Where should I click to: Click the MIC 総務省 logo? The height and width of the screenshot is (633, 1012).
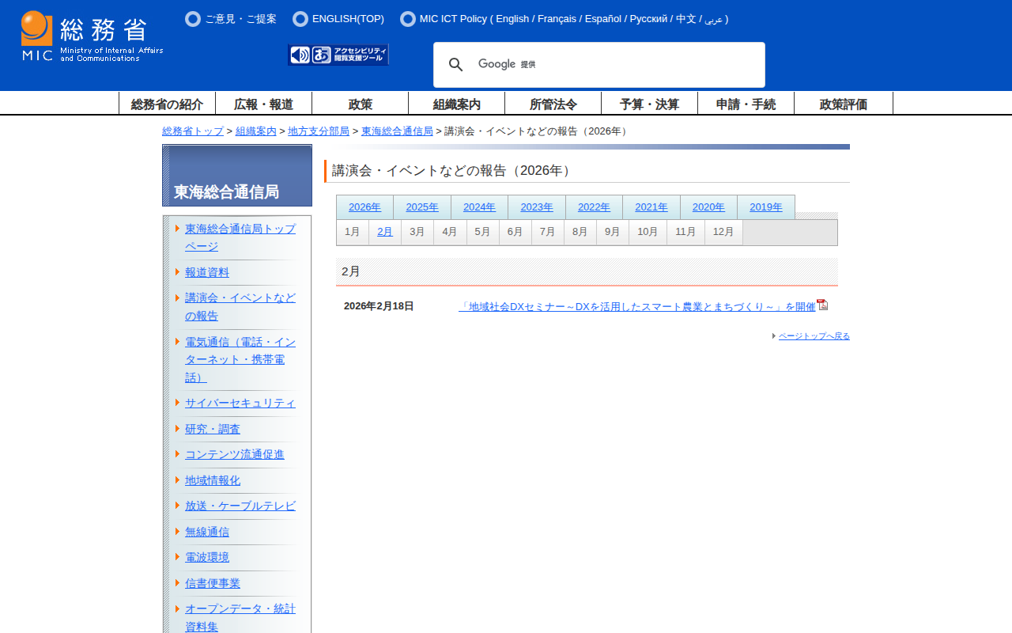tap(92, 36)
